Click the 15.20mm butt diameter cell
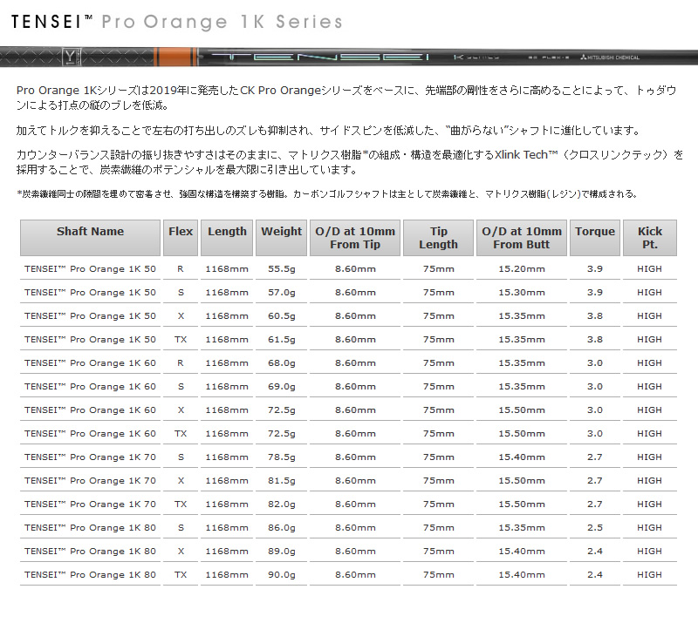The image size is (698, 623). click(x=522, y=269)
